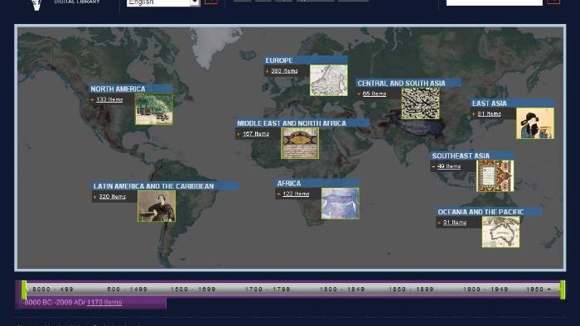Open the 1178 Items timeline summary link
This screenshot has width=580, height=326.
(104, 302)
